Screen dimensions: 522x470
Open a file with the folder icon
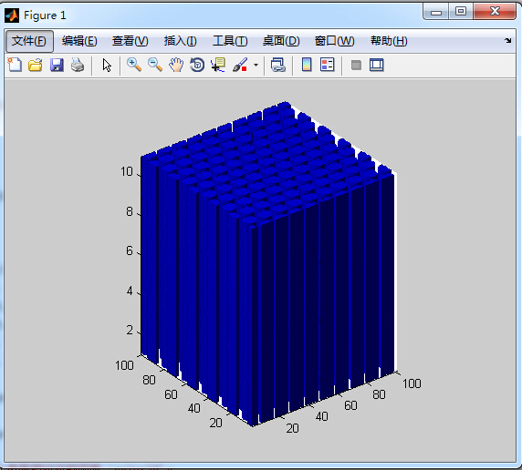(36, 65)
